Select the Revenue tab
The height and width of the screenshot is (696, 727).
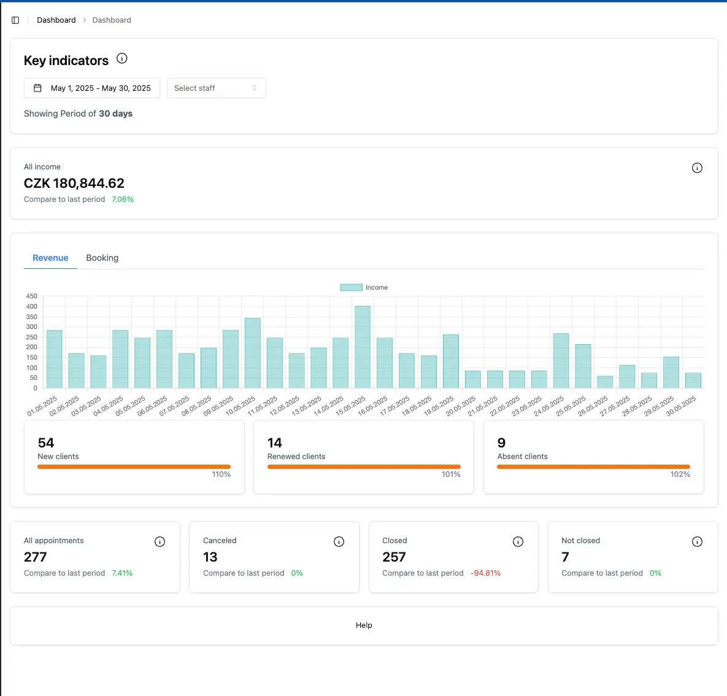pyautogui.click(x=50, y=258)
